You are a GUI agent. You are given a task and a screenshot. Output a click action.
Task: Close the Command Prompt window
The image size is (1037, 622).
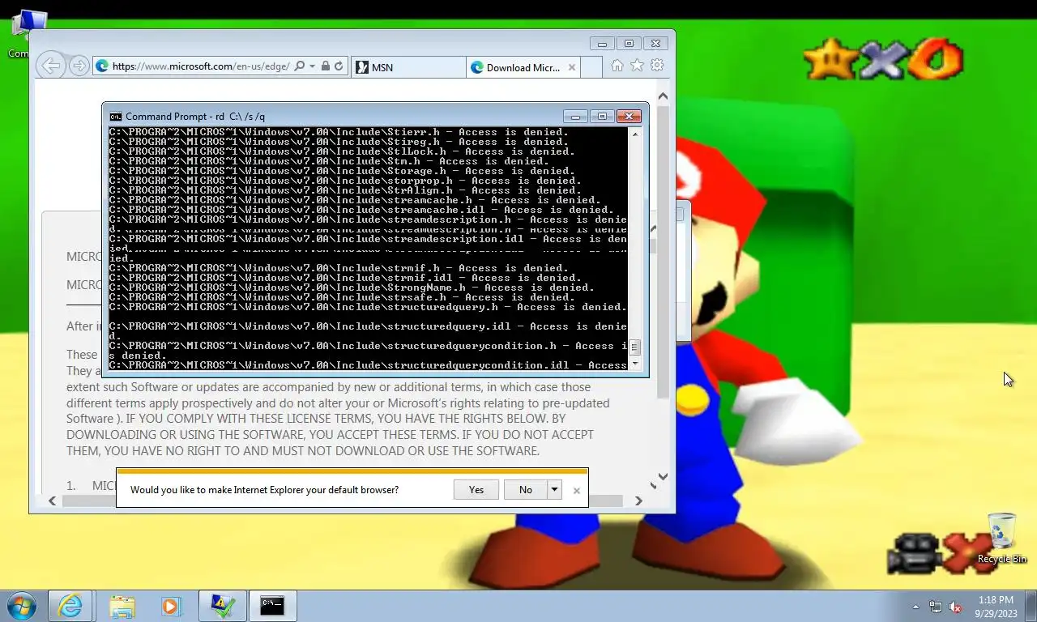click(x=629, y=116)
